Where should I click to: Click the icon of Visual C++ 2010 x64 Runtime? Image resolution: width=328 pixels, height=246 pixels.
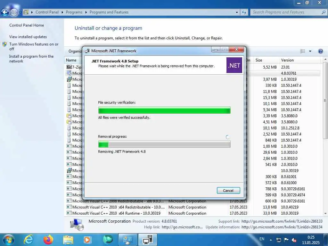69,213
